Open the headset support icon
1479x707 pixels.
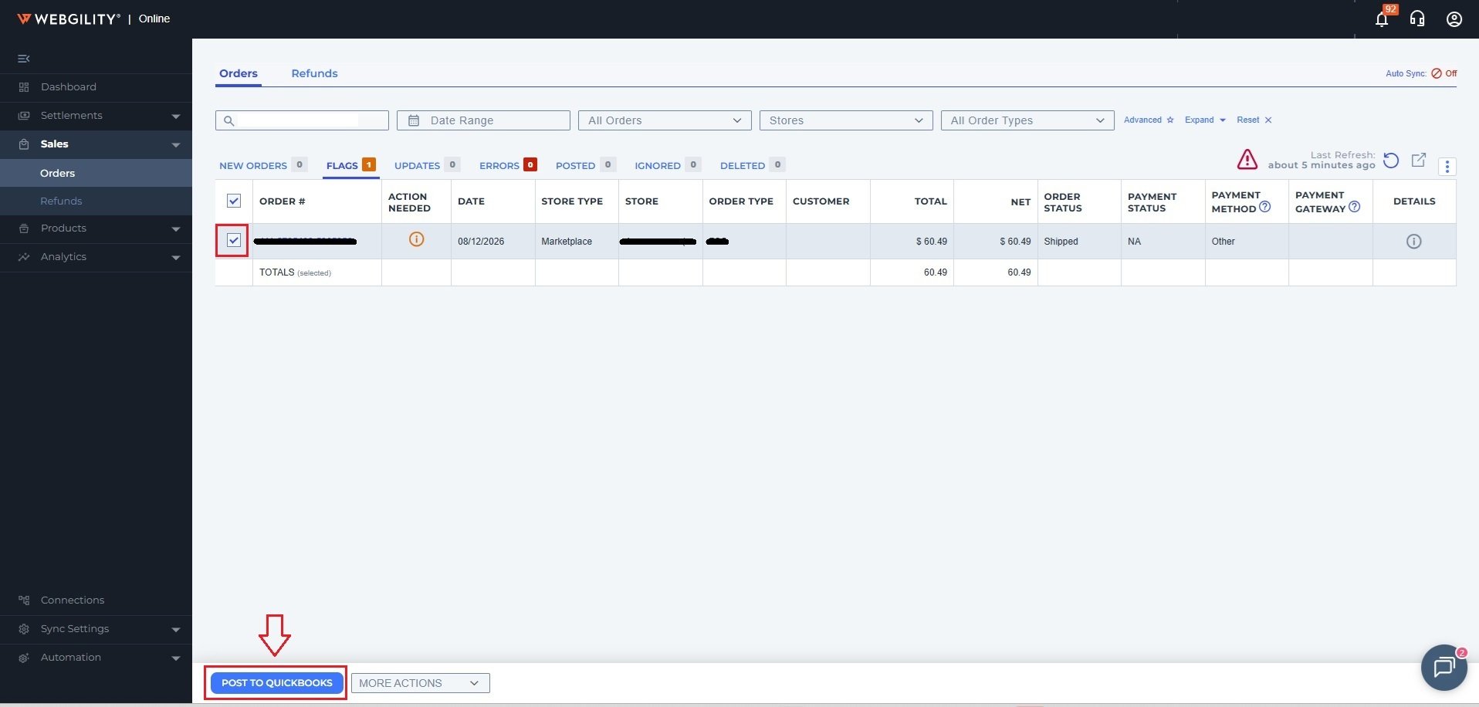1417,19
